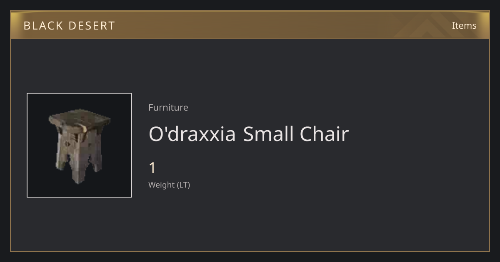
Task: Click the BLACK DESERT site title
Action: coord(69,26)
